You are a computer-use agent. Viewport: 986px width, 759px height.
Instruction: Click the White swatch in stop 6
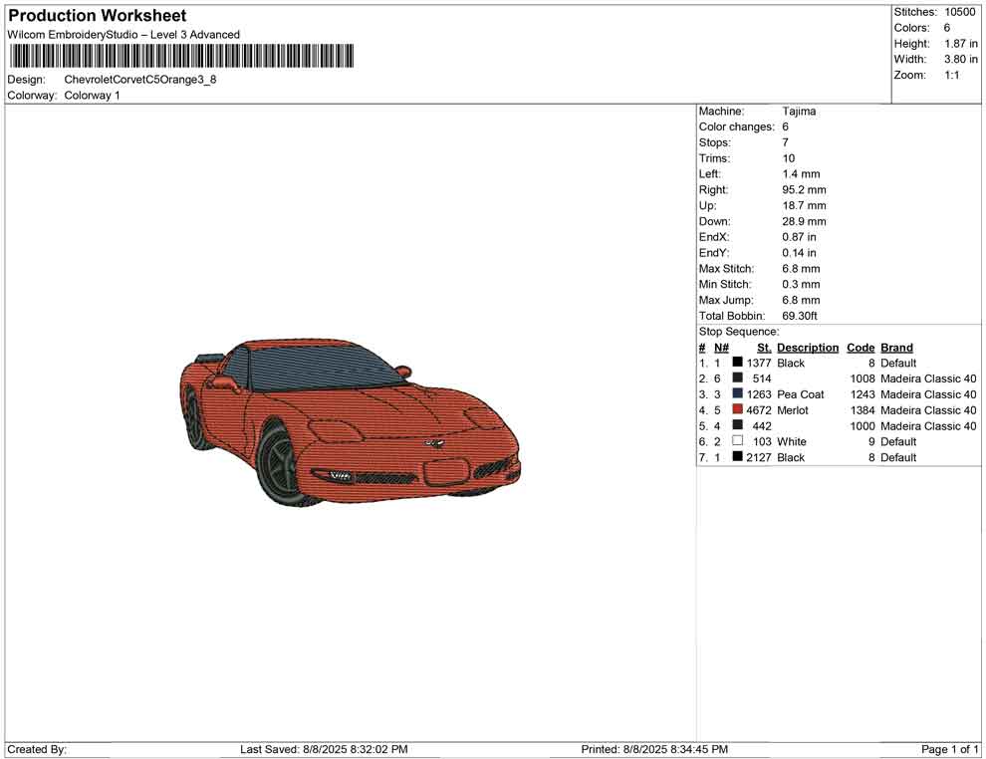coord(737,441)
